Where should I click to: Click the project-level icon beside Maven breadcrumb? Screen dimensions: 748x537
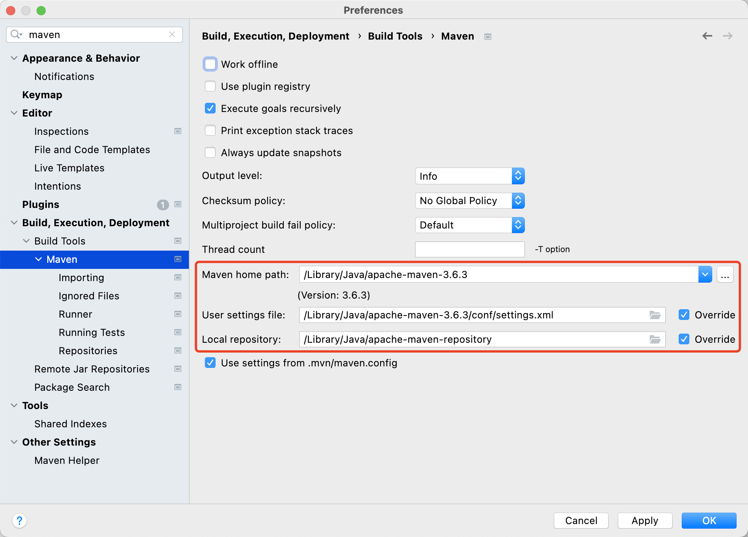[488, 37]
